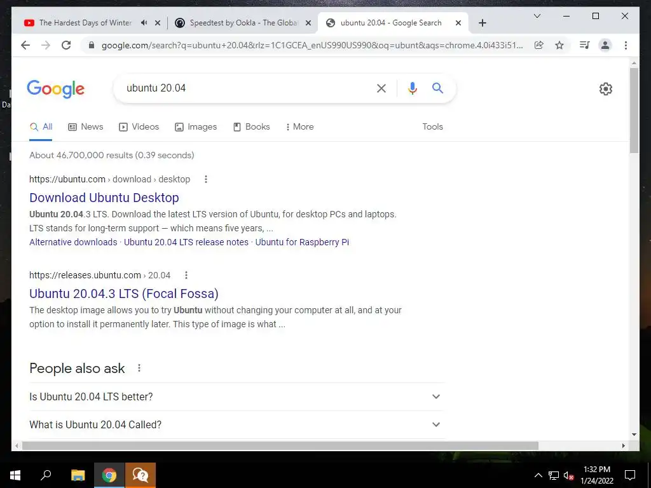Open the media controls icon in toolbar
Image resolution: width=651 pixels, height=488 pixels.
coord(585,45)
